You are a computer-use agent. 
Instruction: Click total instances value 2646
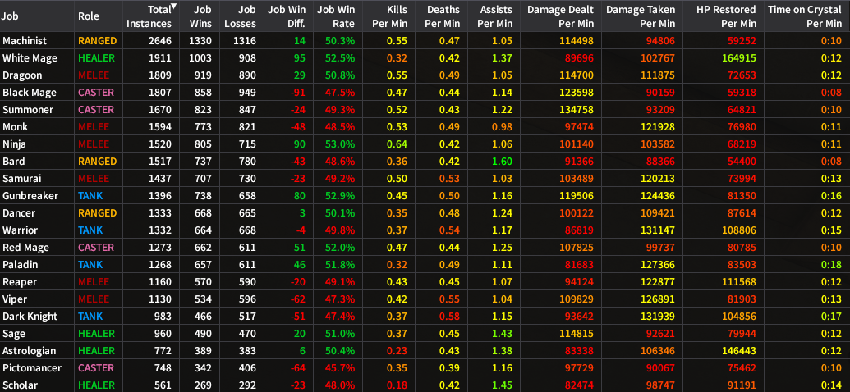click(x=159, y=41)
